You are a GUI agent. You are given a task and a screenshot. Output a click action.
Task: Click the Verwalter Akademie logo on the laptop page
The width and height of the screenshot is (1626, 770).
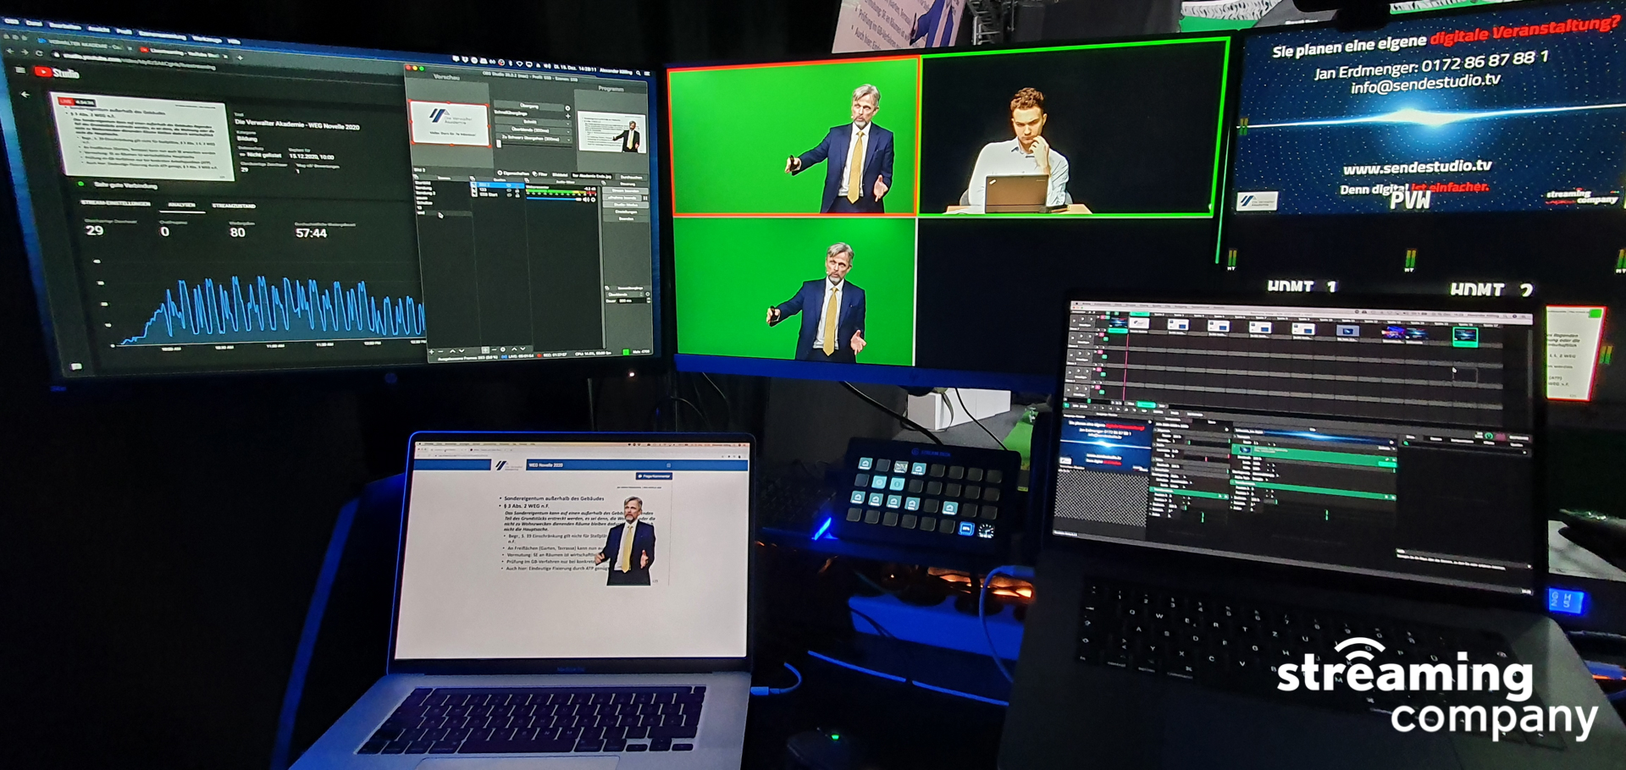coord(509,465)
